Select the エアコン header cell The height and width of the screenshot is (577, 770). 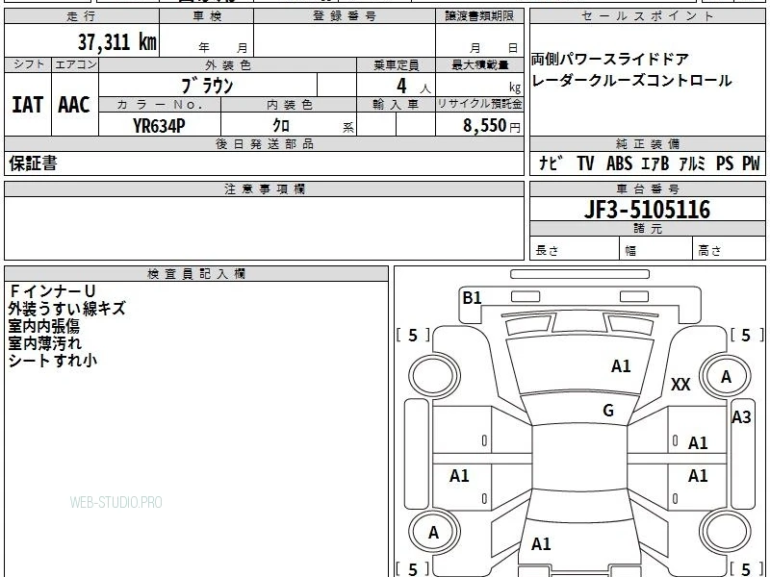[75, 64]
